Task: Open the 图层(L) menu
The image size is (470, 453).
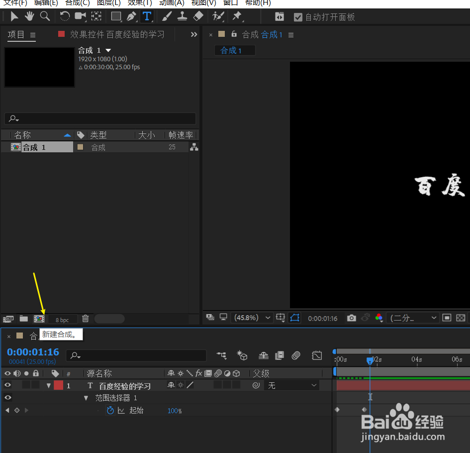Action: (108, 3)
